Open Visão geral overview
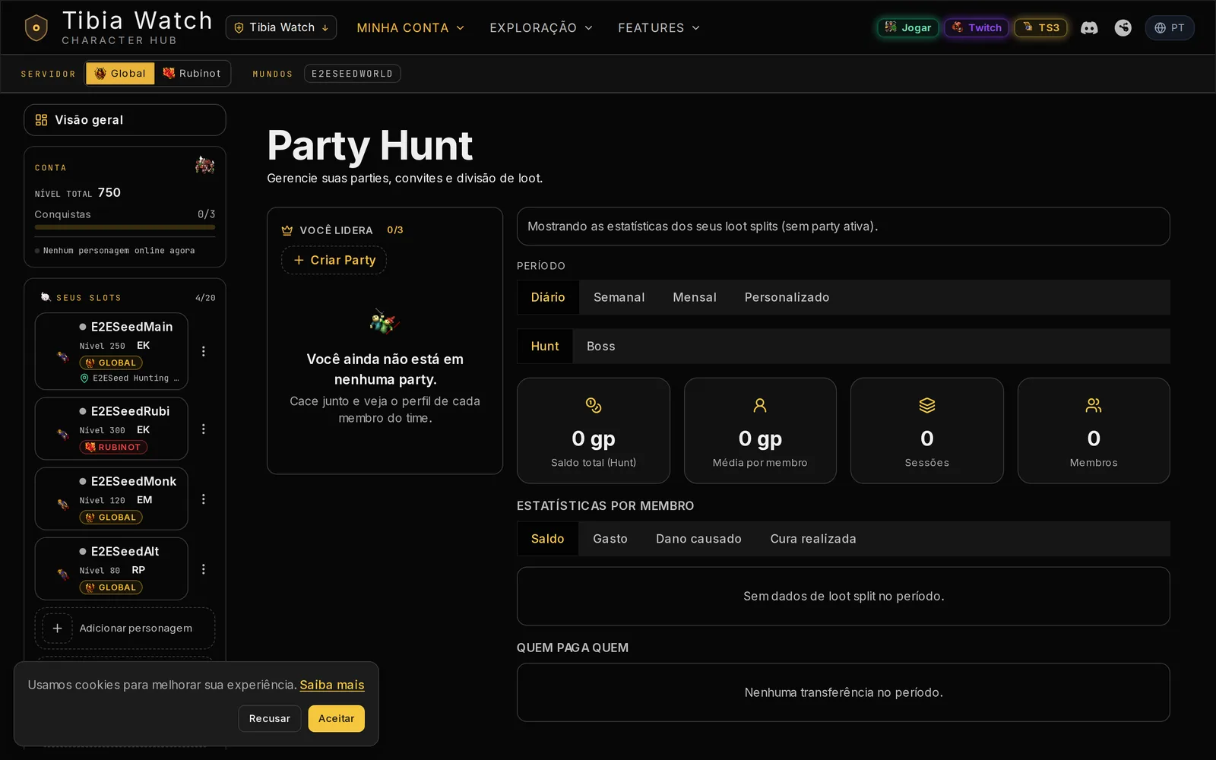 click(x=125, y=120)
